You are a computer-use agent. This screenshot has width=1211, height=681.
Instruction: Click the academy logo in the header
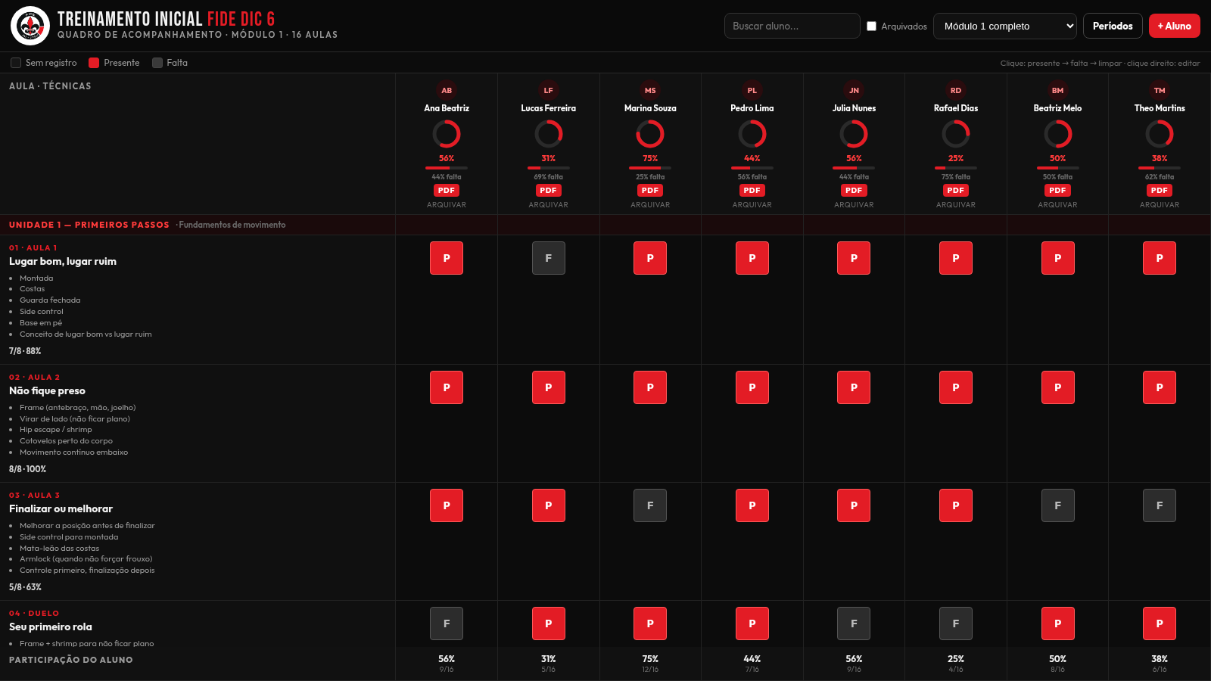[30, 26]
